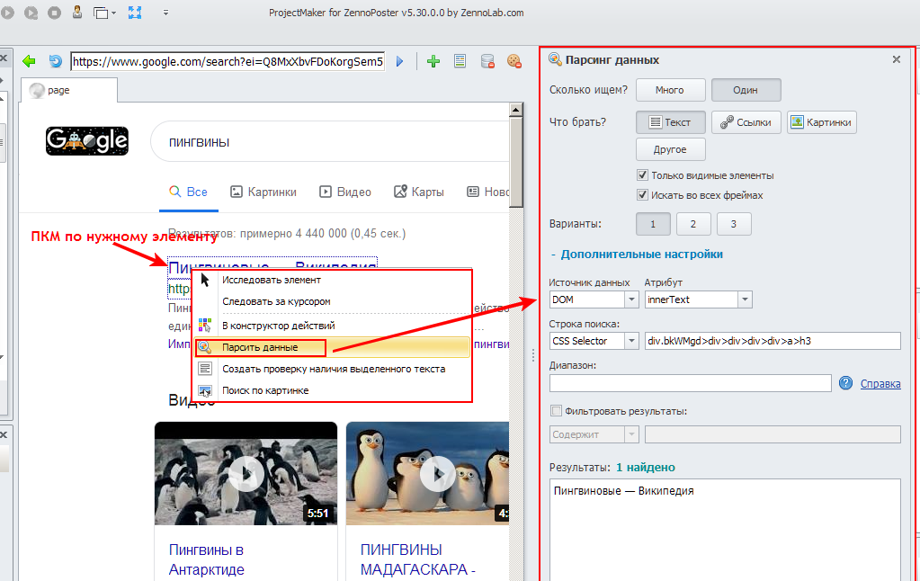Viewport: 920px width, 581px height.
Task: Choose Исследовать элемент from context menu
Action: pos(334,280)
